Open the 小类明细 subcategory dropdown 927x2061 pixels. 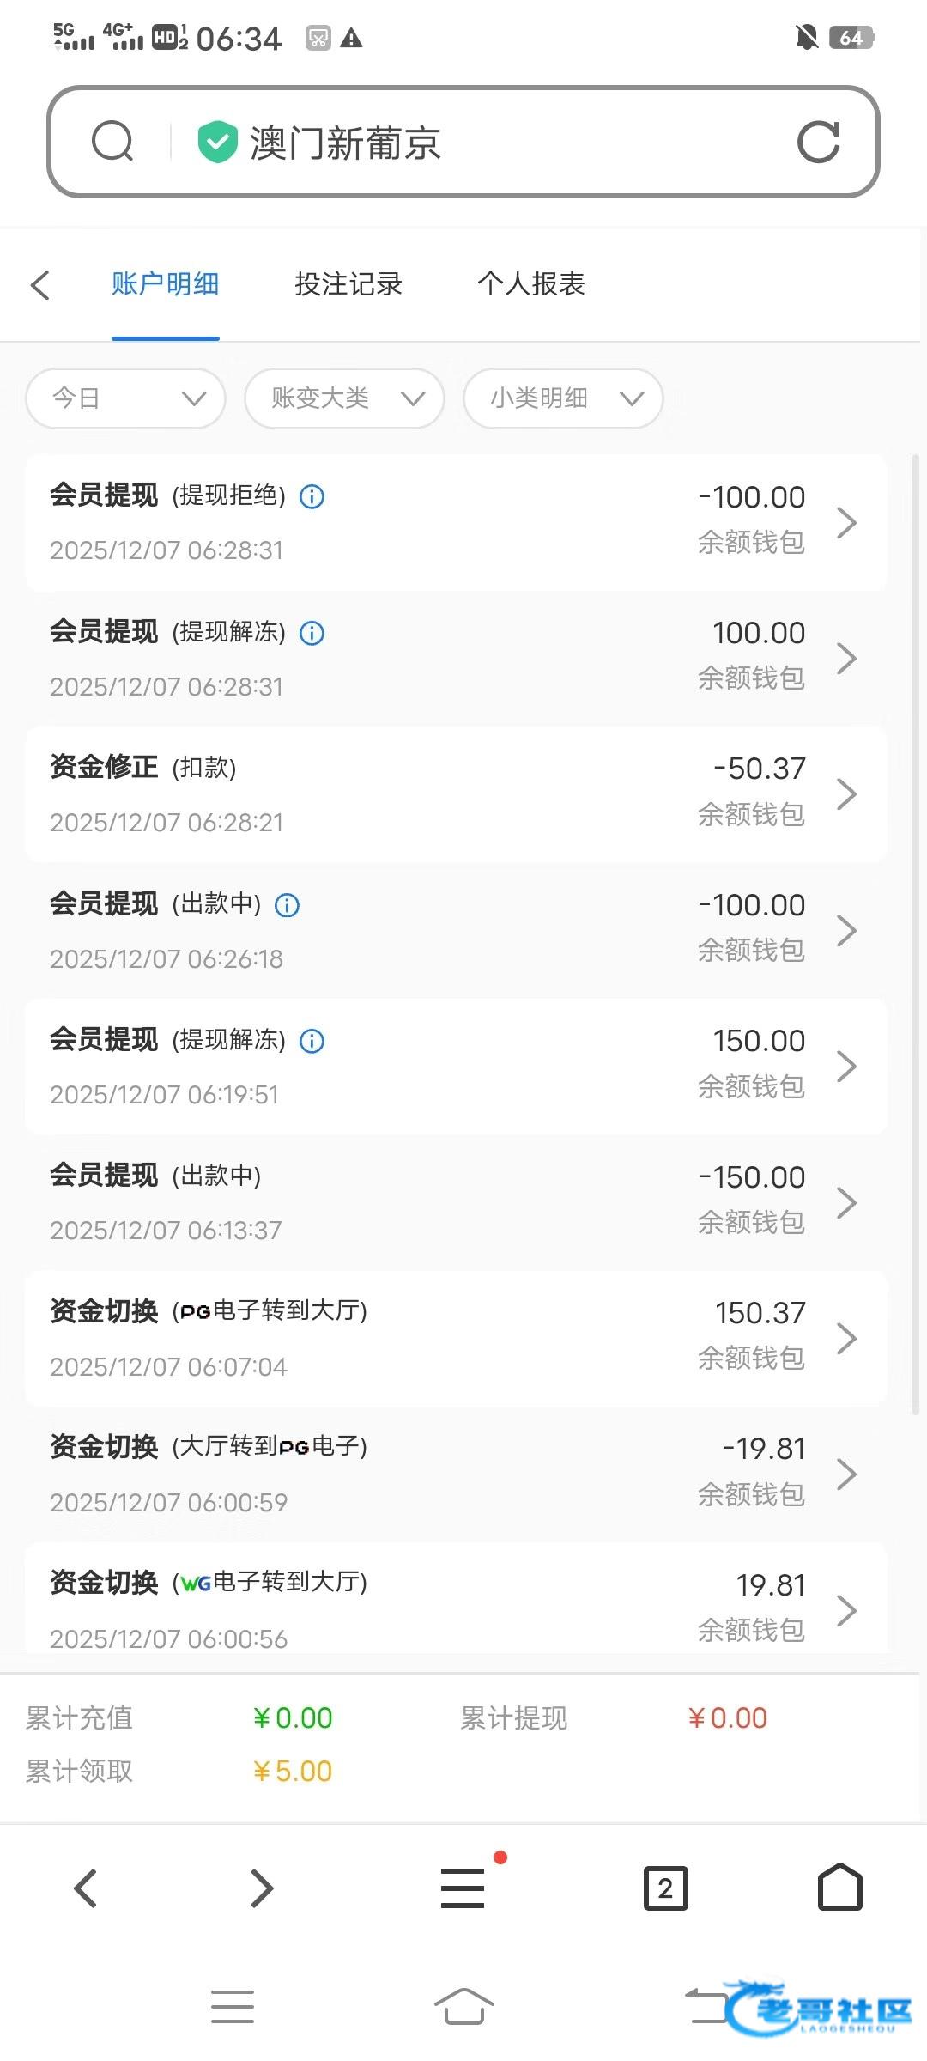click(563, 398)
